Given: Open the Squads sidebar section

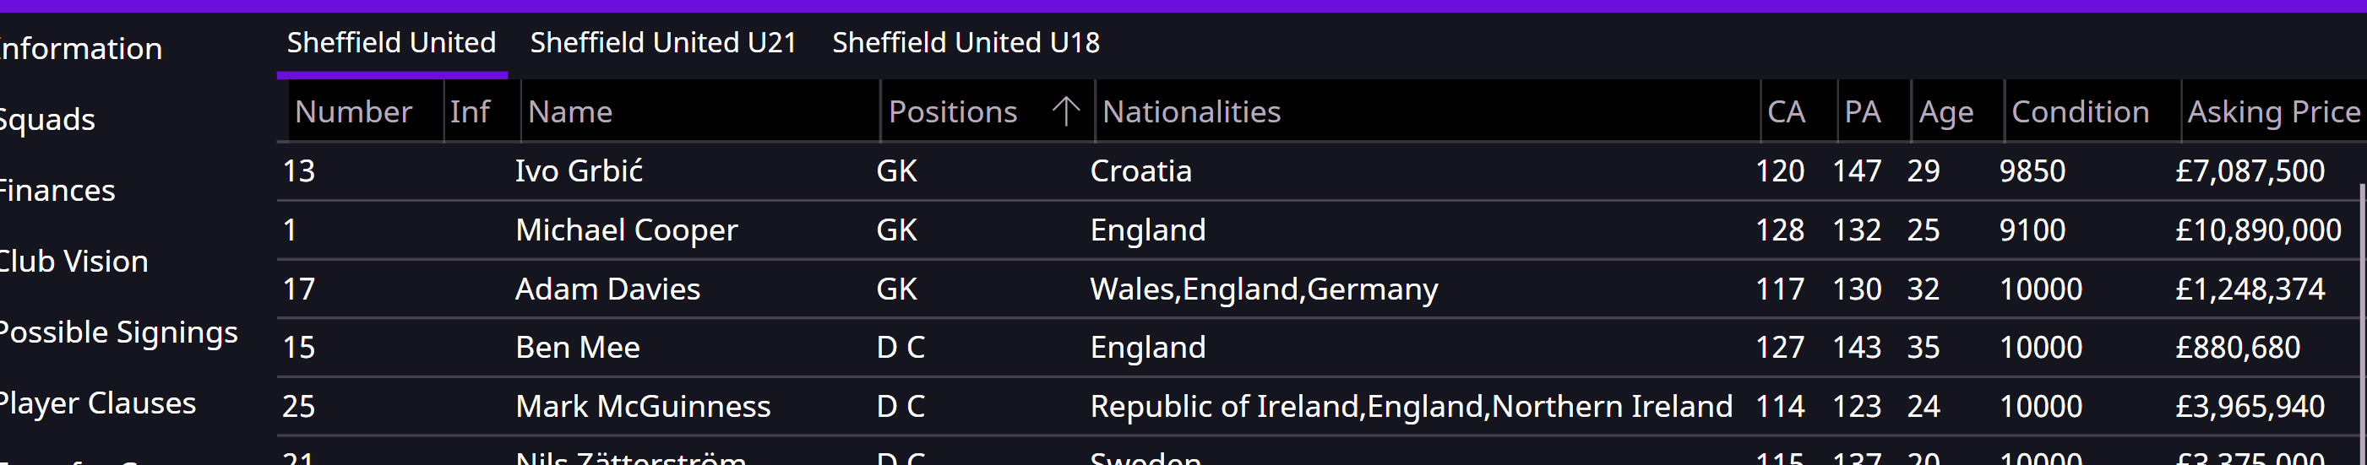Looking at the screenshot, I should click(46, 119).
